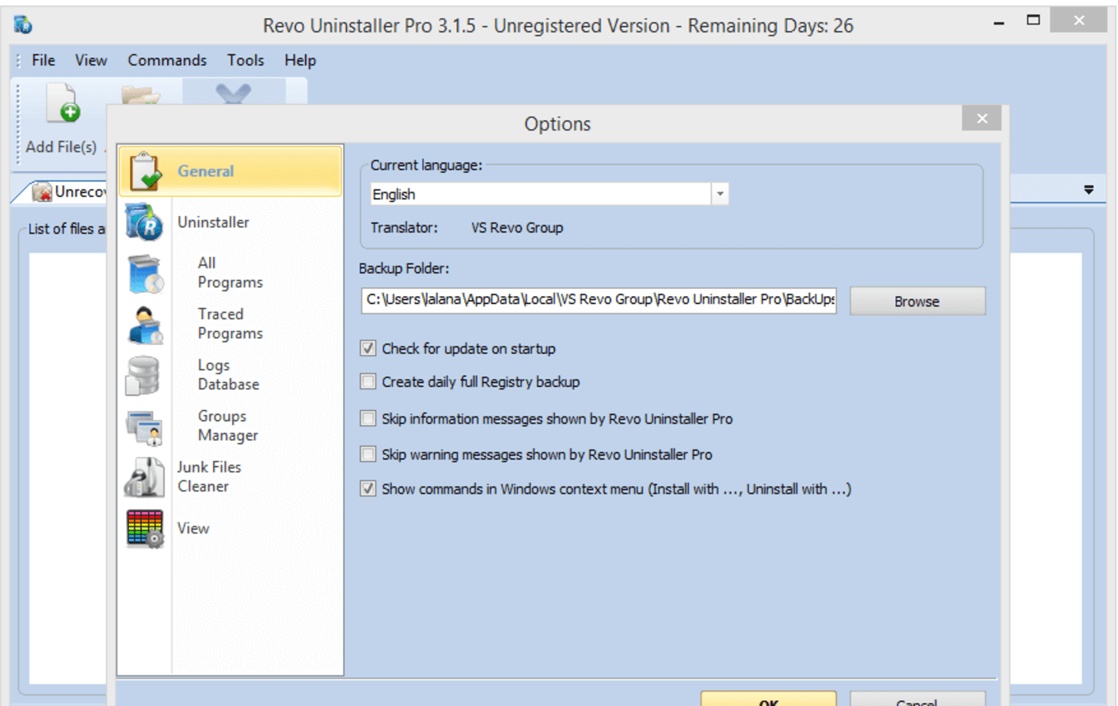Click the All Programs icon
Image resolution: width=1118 pixels, height=706 pixels.
[x=145, y=274]
